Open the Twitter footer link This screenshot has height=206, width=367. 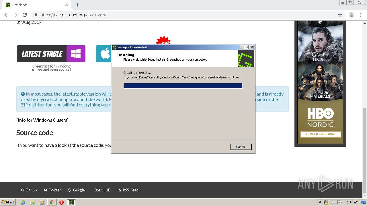coord(52,190)
